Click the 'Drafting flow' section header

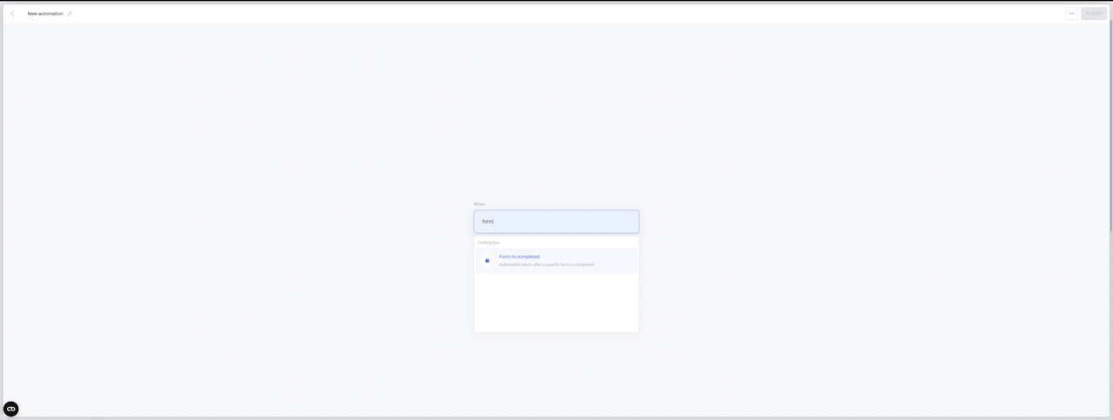point(489,243)
